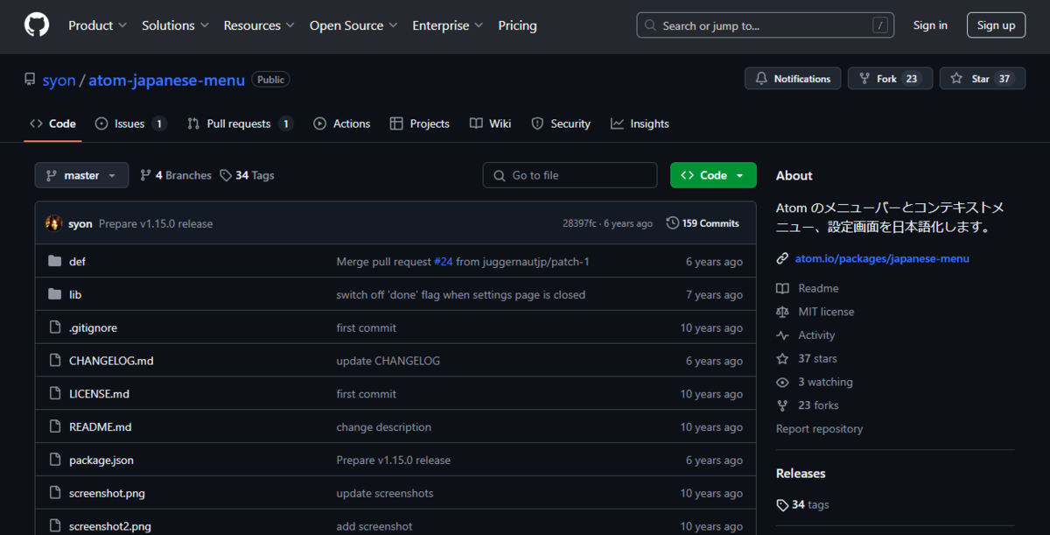
Task: Click the GitHub logo icon
Action: click(37, 25)
